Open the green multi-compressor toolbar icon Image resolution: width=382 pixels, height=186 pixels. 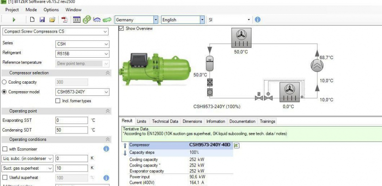(87, 20)
